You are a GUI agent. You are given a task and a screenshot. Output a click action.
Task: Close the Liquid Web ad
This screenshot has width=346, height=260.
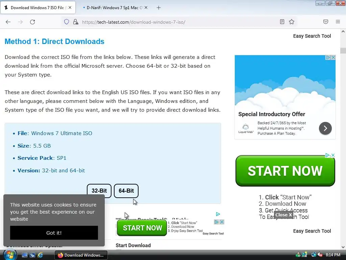pyautogui.click(x=333, y=58)
